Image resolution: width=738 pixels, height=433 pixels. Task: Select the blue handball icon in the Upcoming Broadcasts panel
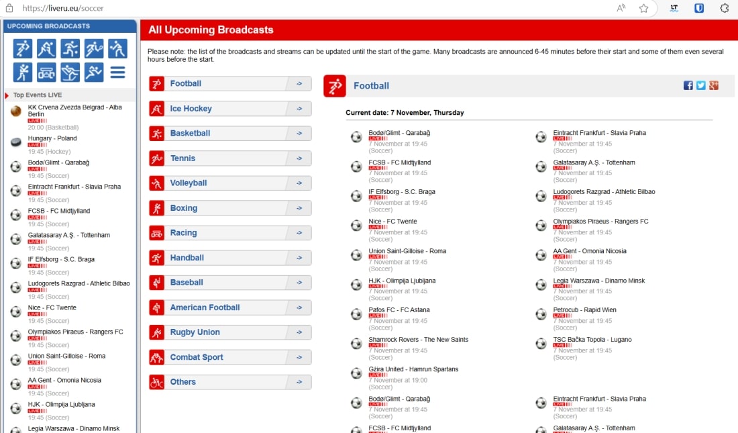(94, 73)
